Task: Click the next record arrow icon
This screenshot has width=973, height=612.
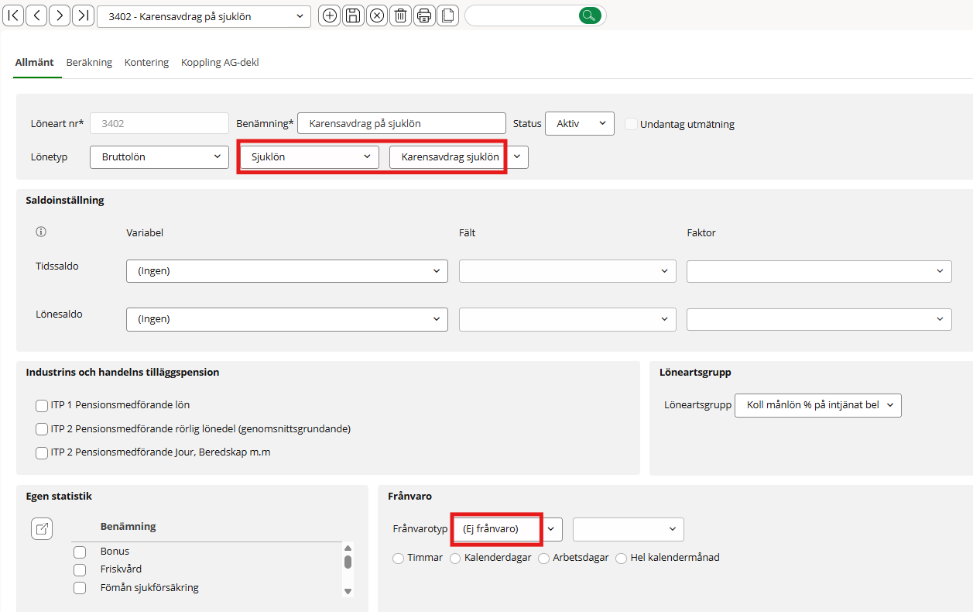Action: [60, 15]
